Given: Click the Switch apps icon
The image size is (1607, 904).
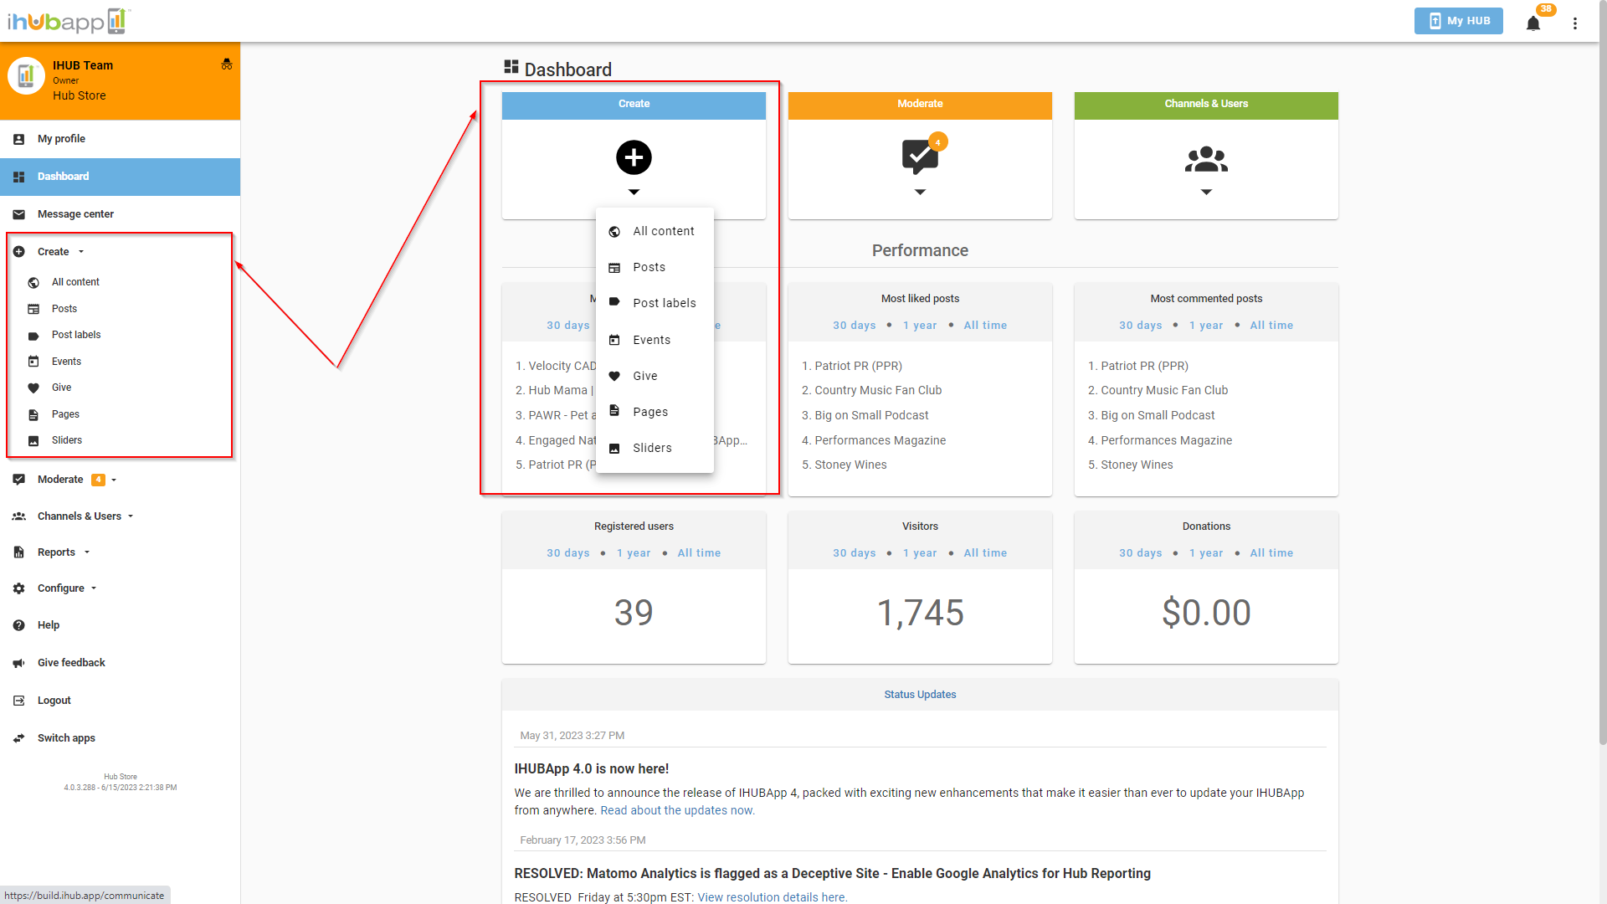Looking at the screenshot, I should pyautogui.click(x=19, y=738).
